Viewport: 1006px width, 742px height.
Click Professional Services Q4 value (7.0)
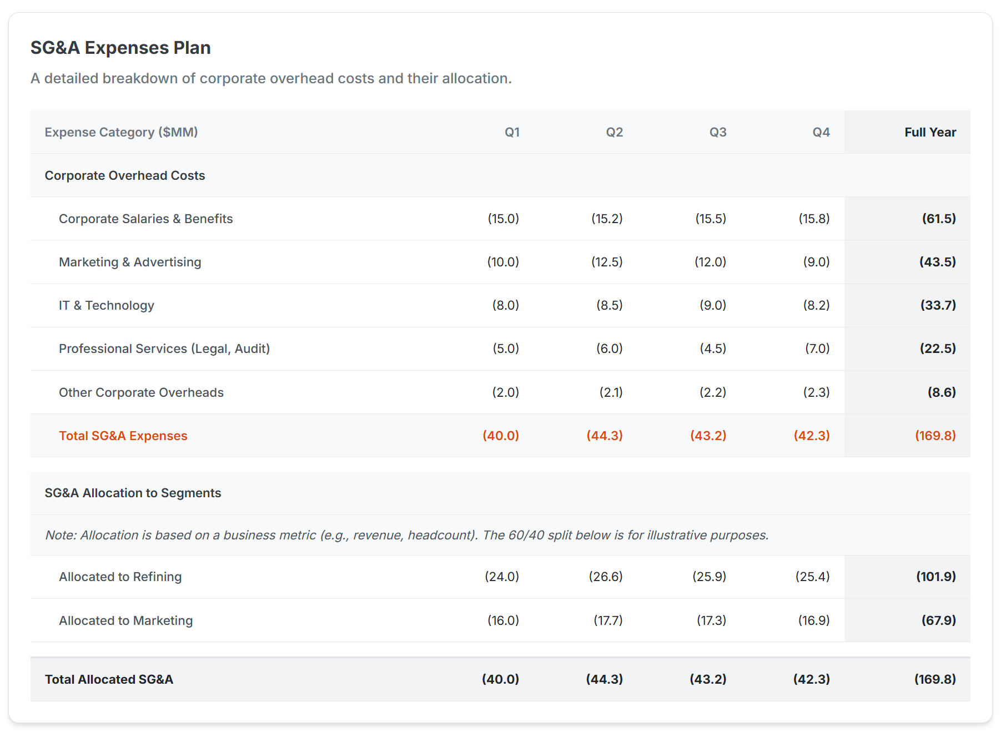(817, 349)
